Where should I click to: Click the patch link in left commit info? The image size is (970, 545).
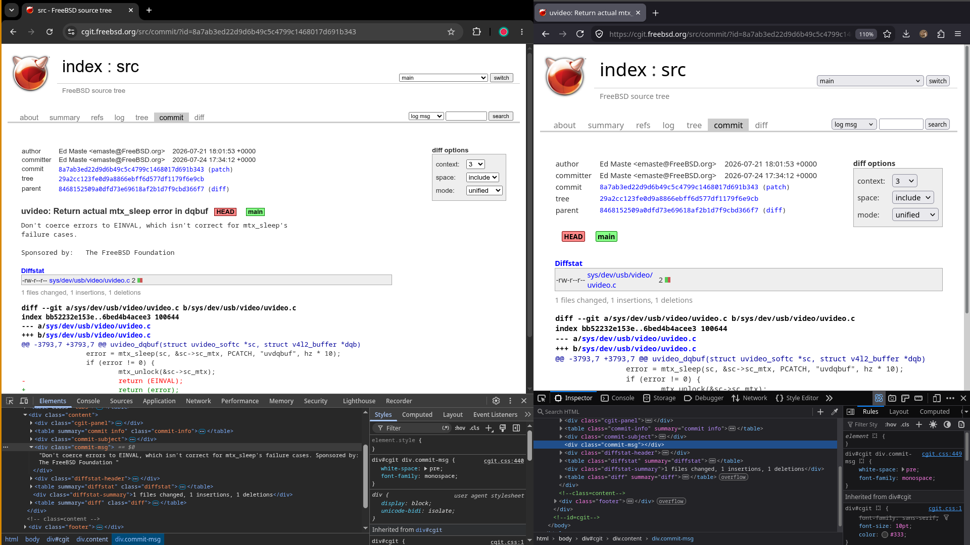(x=220, y=170)
